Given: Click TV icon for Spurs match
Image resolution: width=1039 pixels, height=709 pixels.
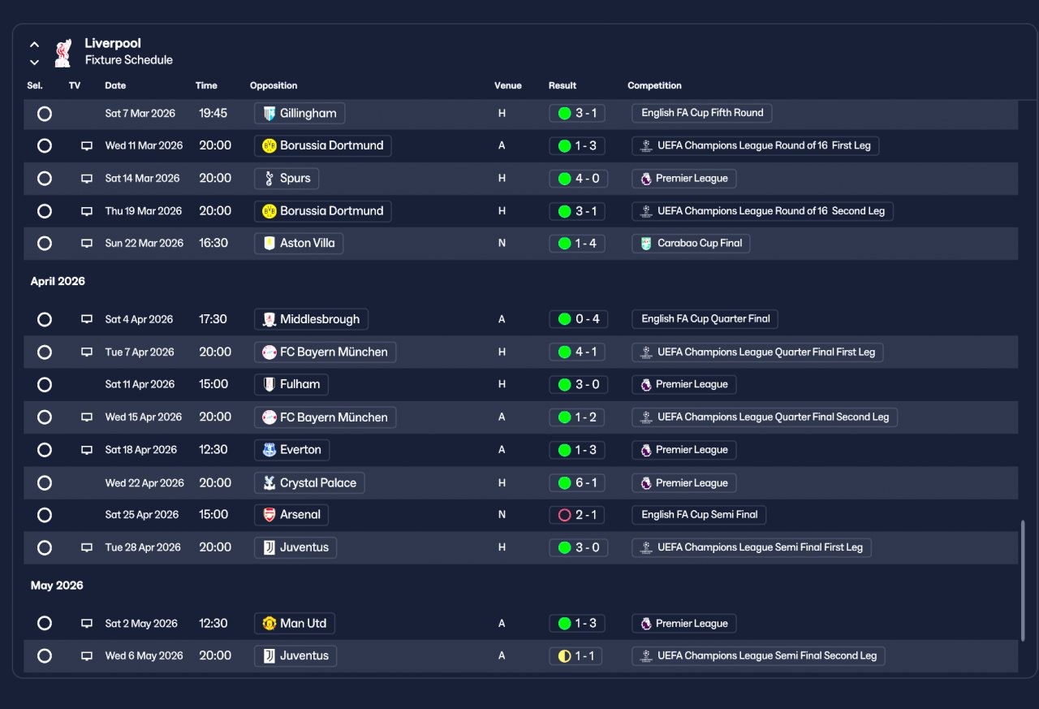Looking at the screenshot, I should (87, 179).
